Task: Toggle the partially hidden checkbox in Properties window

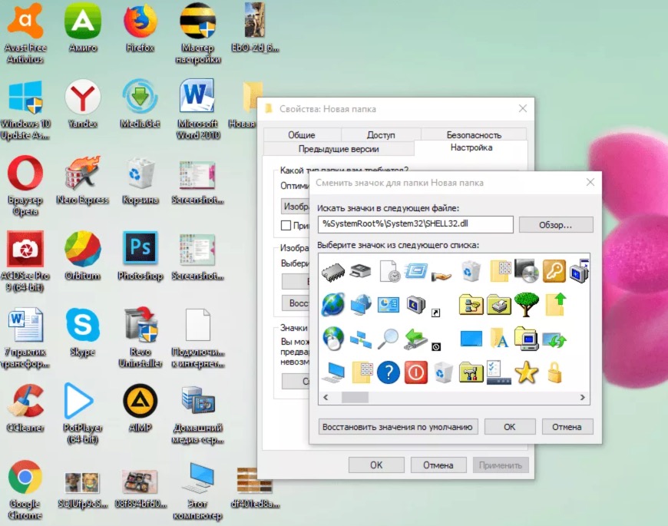Action: coord(286,225)
